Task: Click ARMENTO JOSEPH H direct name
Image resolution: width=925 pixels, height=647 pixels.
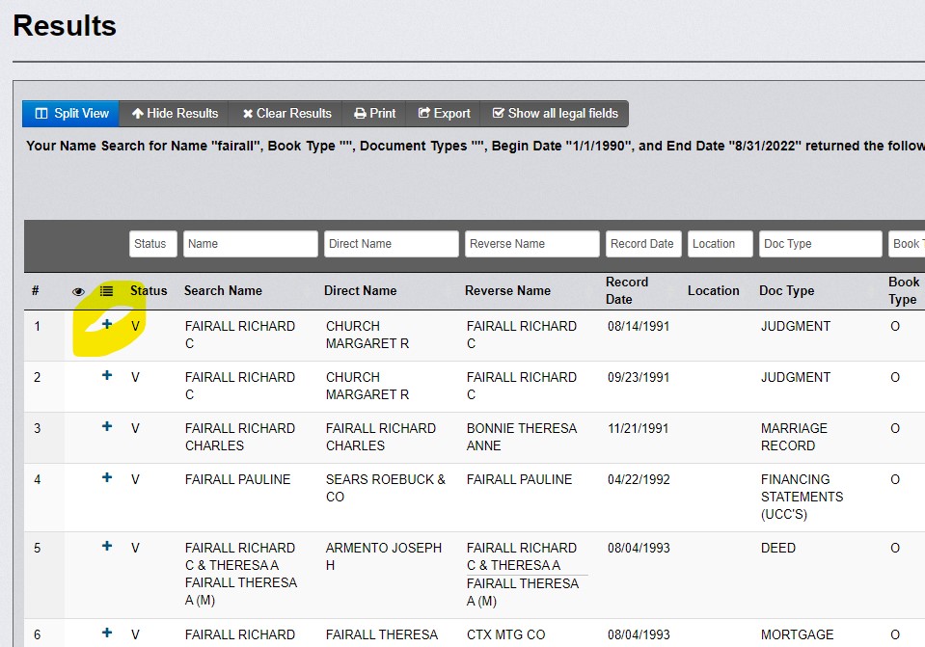Action: (x=384, y=556)
